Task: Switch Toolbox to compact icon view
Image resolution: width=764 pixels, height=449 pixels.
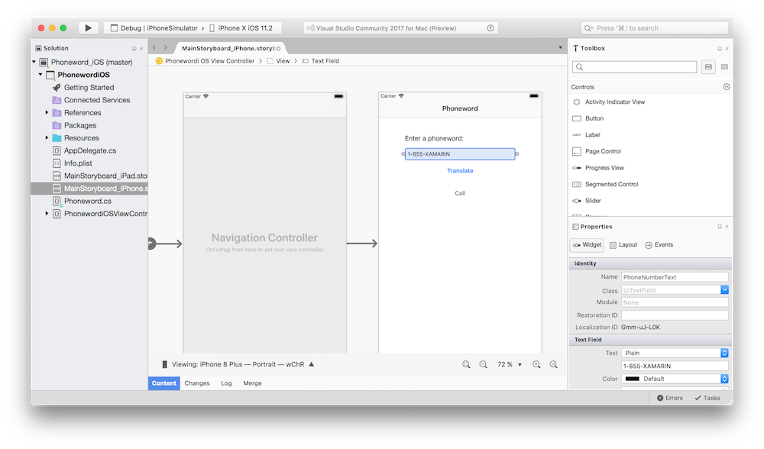Action: 724,66
